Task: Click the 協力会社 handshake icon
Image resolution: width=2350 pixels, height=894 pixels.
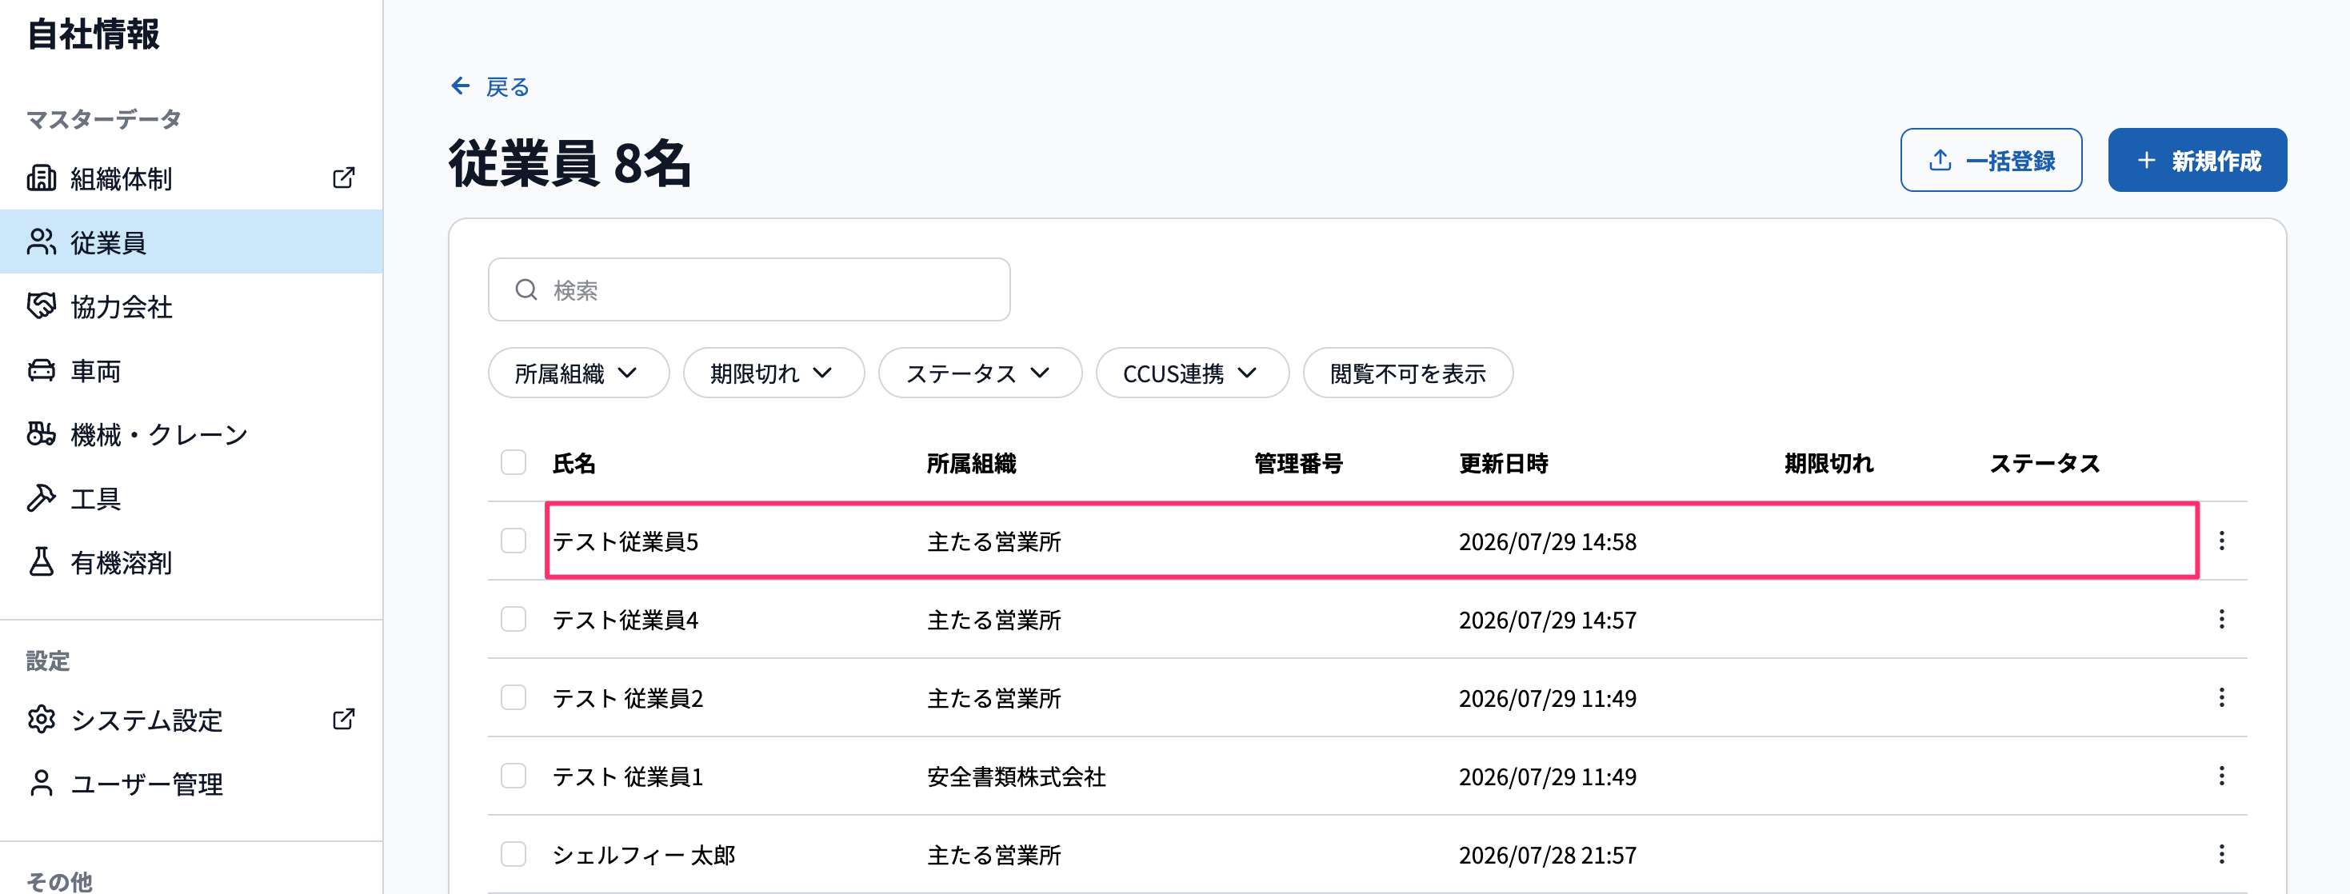Action: coord(41,305)
